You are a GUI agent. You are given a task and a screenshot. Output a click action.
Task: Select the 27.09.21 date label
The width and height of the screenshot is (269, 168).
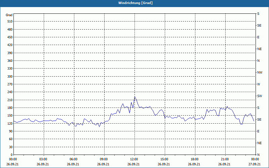click(x=255, y=164)
